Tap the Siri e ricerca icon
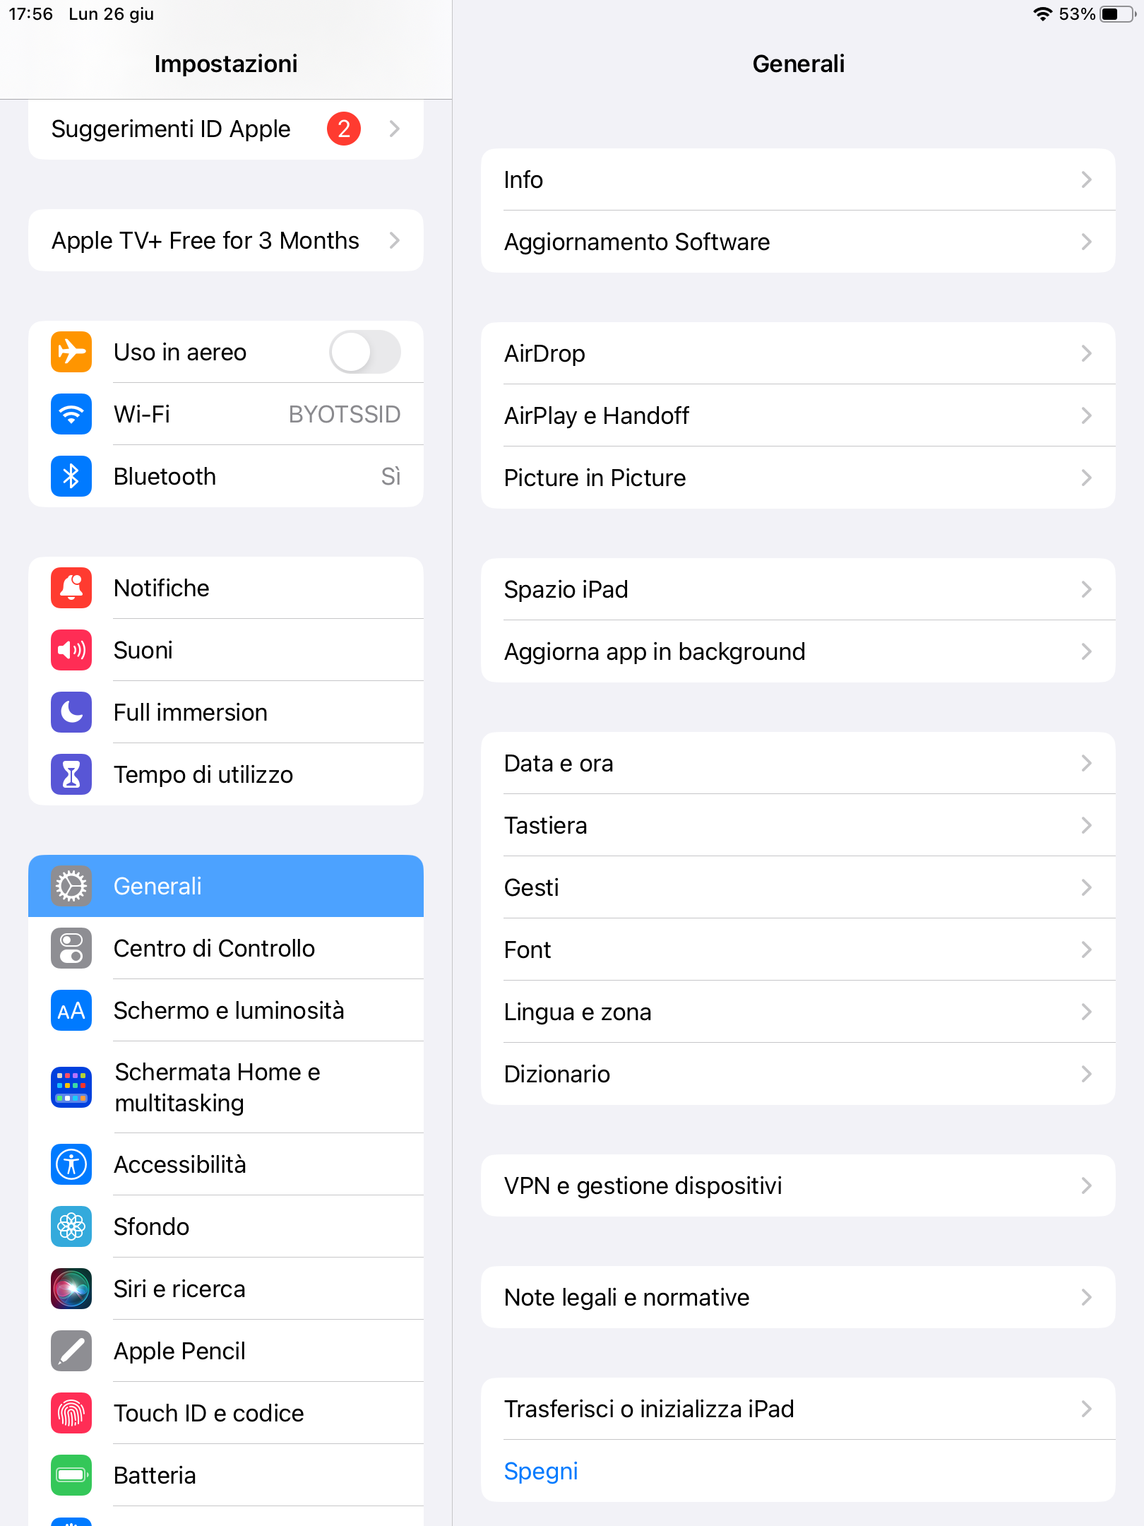1144x1526 pixels. tap(71, 1289)
